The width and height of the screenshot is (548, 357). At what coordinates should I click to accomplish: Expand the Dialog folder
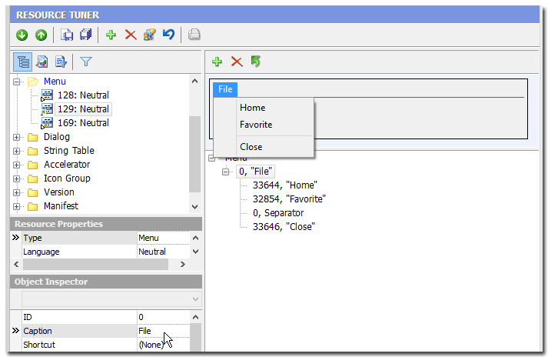click(x=17, y=137)
